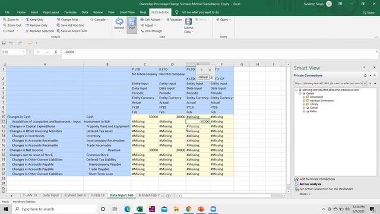Select column A header
The image size is (380, 214).
[x=45, y=64]
